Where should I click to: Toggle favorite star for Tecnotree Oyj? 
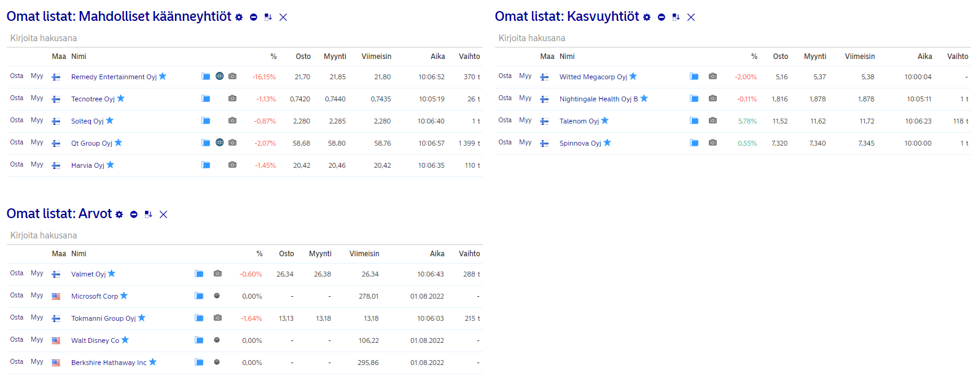pos(121,98)
